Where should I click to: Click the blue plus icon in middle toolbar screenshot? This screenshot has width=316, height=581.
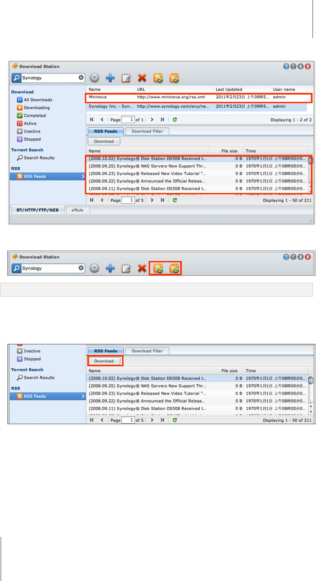(110, 268)
